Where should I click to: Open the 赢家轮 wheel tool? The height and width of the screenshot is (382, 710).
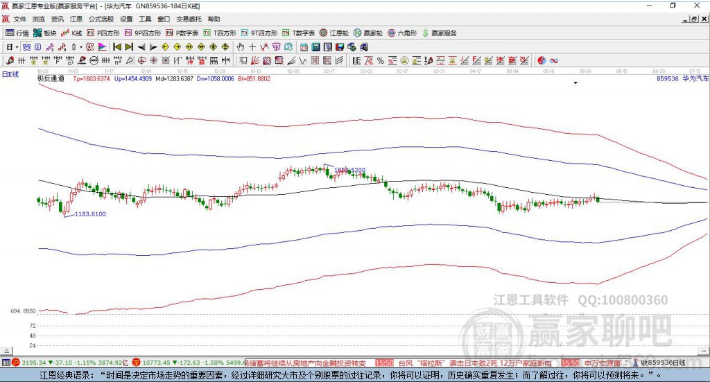point(368,33)
